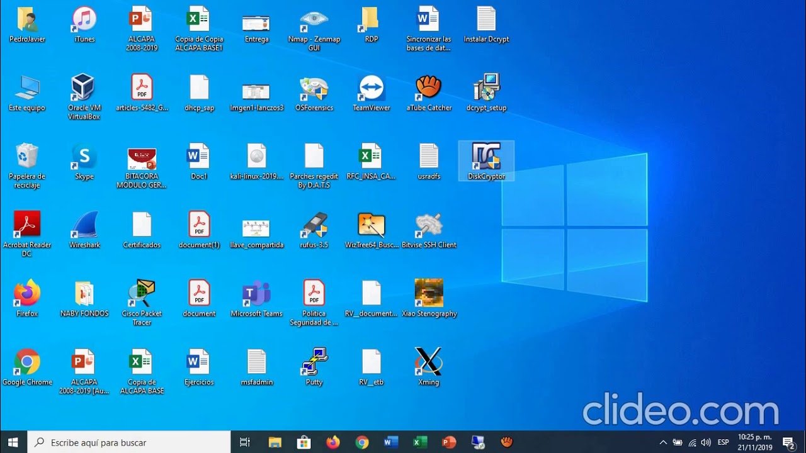Select the RV__etb file icon
This screenshot has width=806, height=453.
coord(371,367)
